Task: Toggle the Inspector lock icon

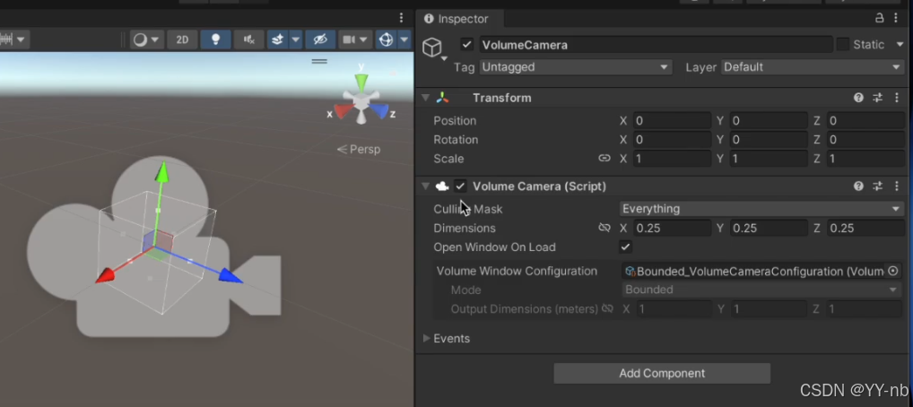Action: click(879, 19)
